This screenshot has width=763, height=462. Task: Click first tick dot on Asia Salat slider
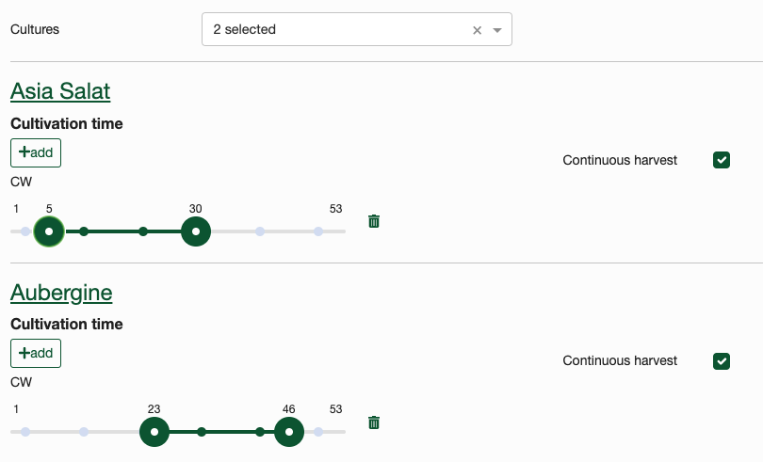point(25,231)
